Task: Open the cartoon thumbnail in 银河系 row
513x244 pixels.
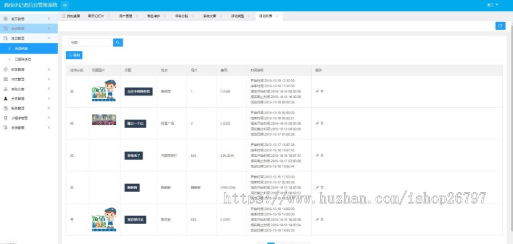Action: point(104,219)
